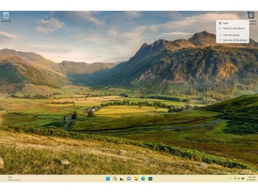Choose Not a fan of this picture
The height and width of the screenshot is (193, 258).
[x=235, y=40]
